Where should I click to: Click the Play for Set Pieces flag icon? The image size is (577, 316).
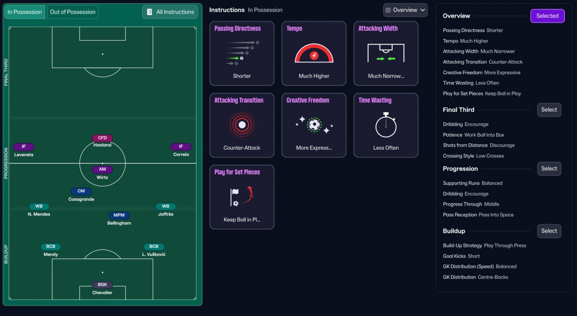tap(242, 197)
